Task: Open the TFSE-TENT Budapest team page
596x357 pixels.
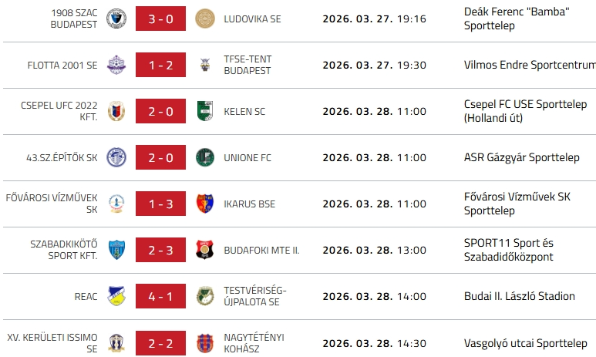Action: pos(247,66)
